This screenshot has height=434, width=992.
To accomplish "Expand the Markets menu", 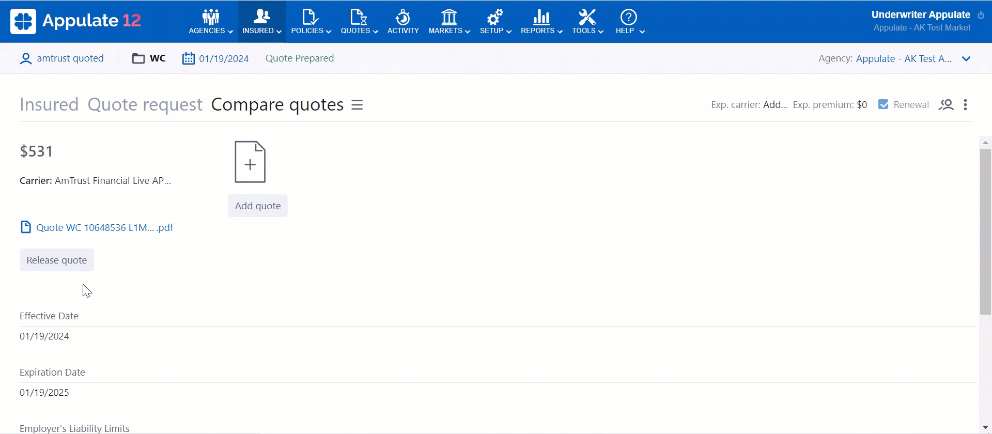I will 449,22.
